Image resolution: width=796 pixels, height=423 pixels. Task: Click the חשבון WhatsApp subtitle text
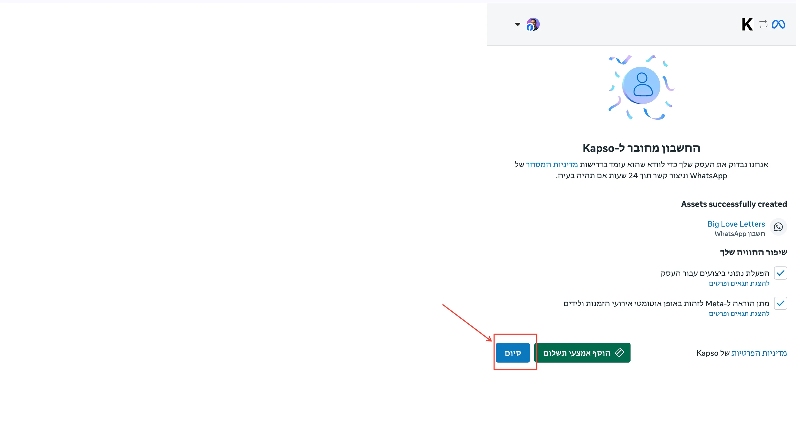[x=739, y=234]
